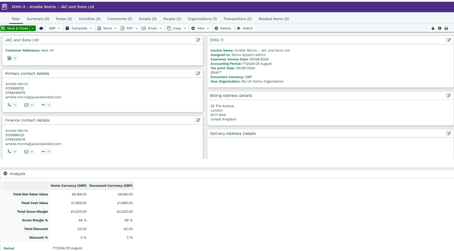Viewport: 454px width, 251px height.
Task: Click the Total Cost Value row label
Action: point(35,203)
